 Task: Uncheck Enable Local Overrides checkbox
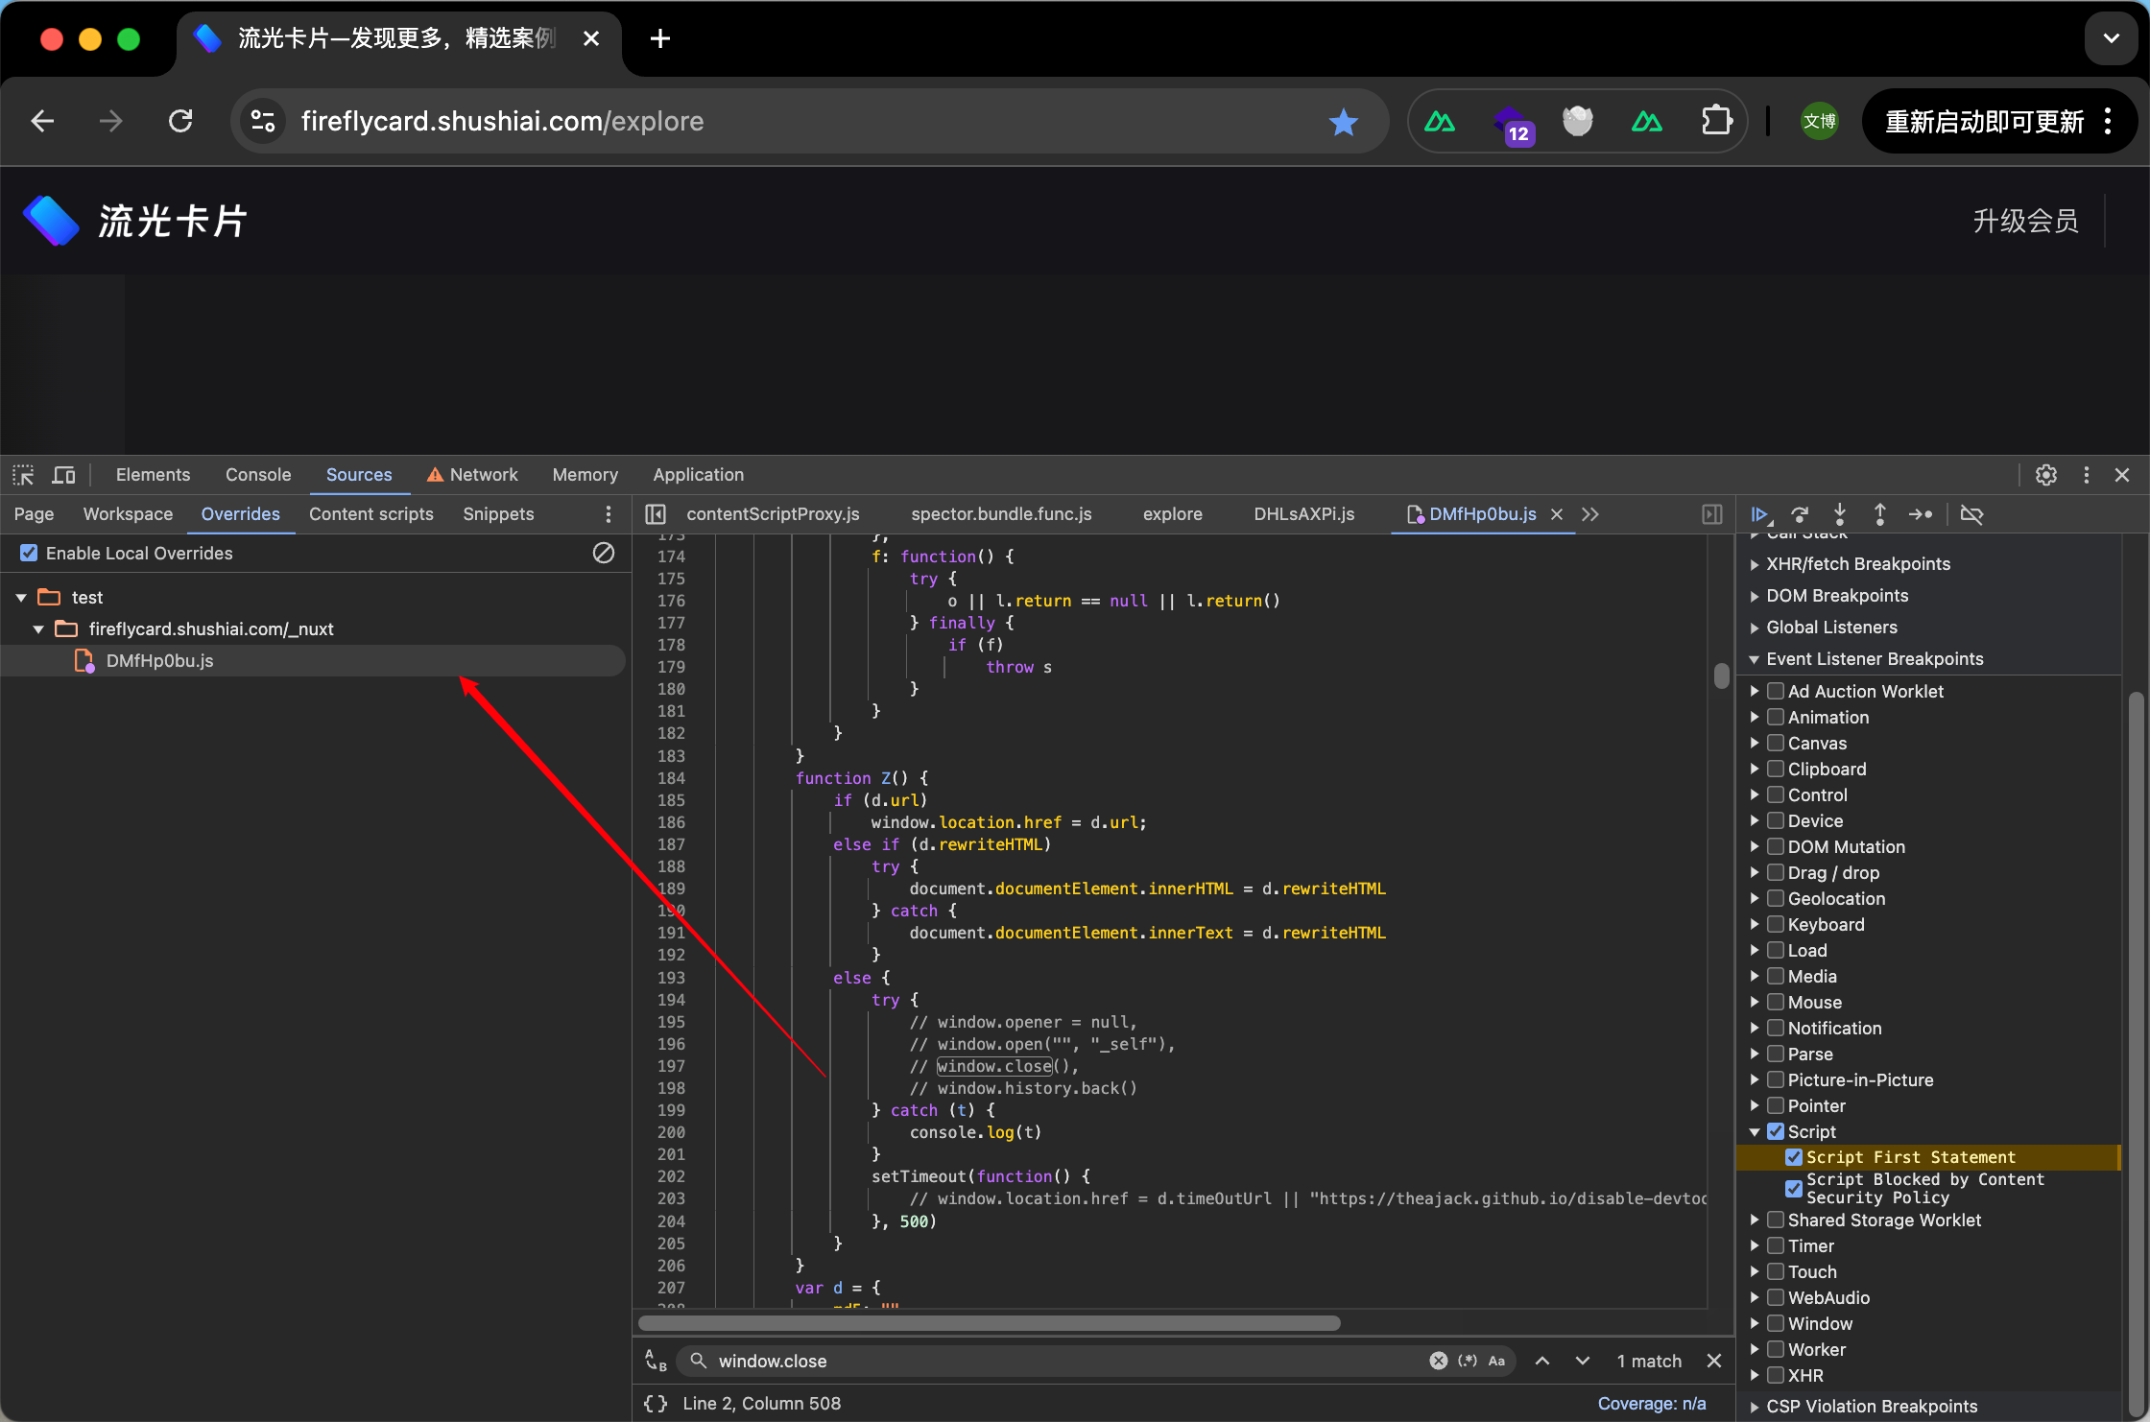pos(29,553)
